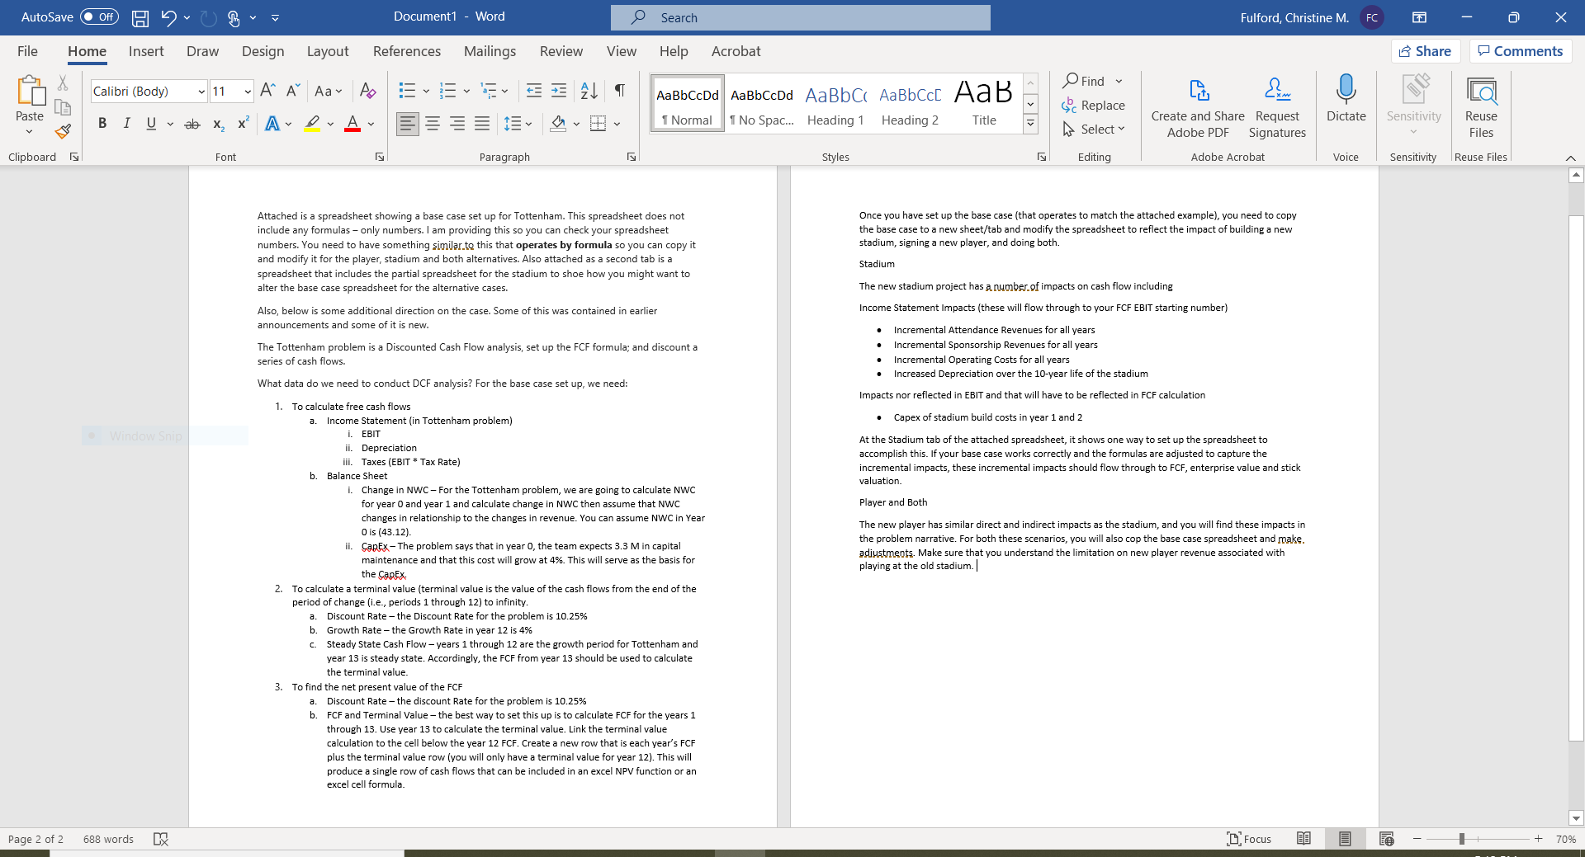Viewport: 1585px width, 857px height.
Task: Align paragraph text to the right
Action: pyautogui.click(x=457, y=124)
